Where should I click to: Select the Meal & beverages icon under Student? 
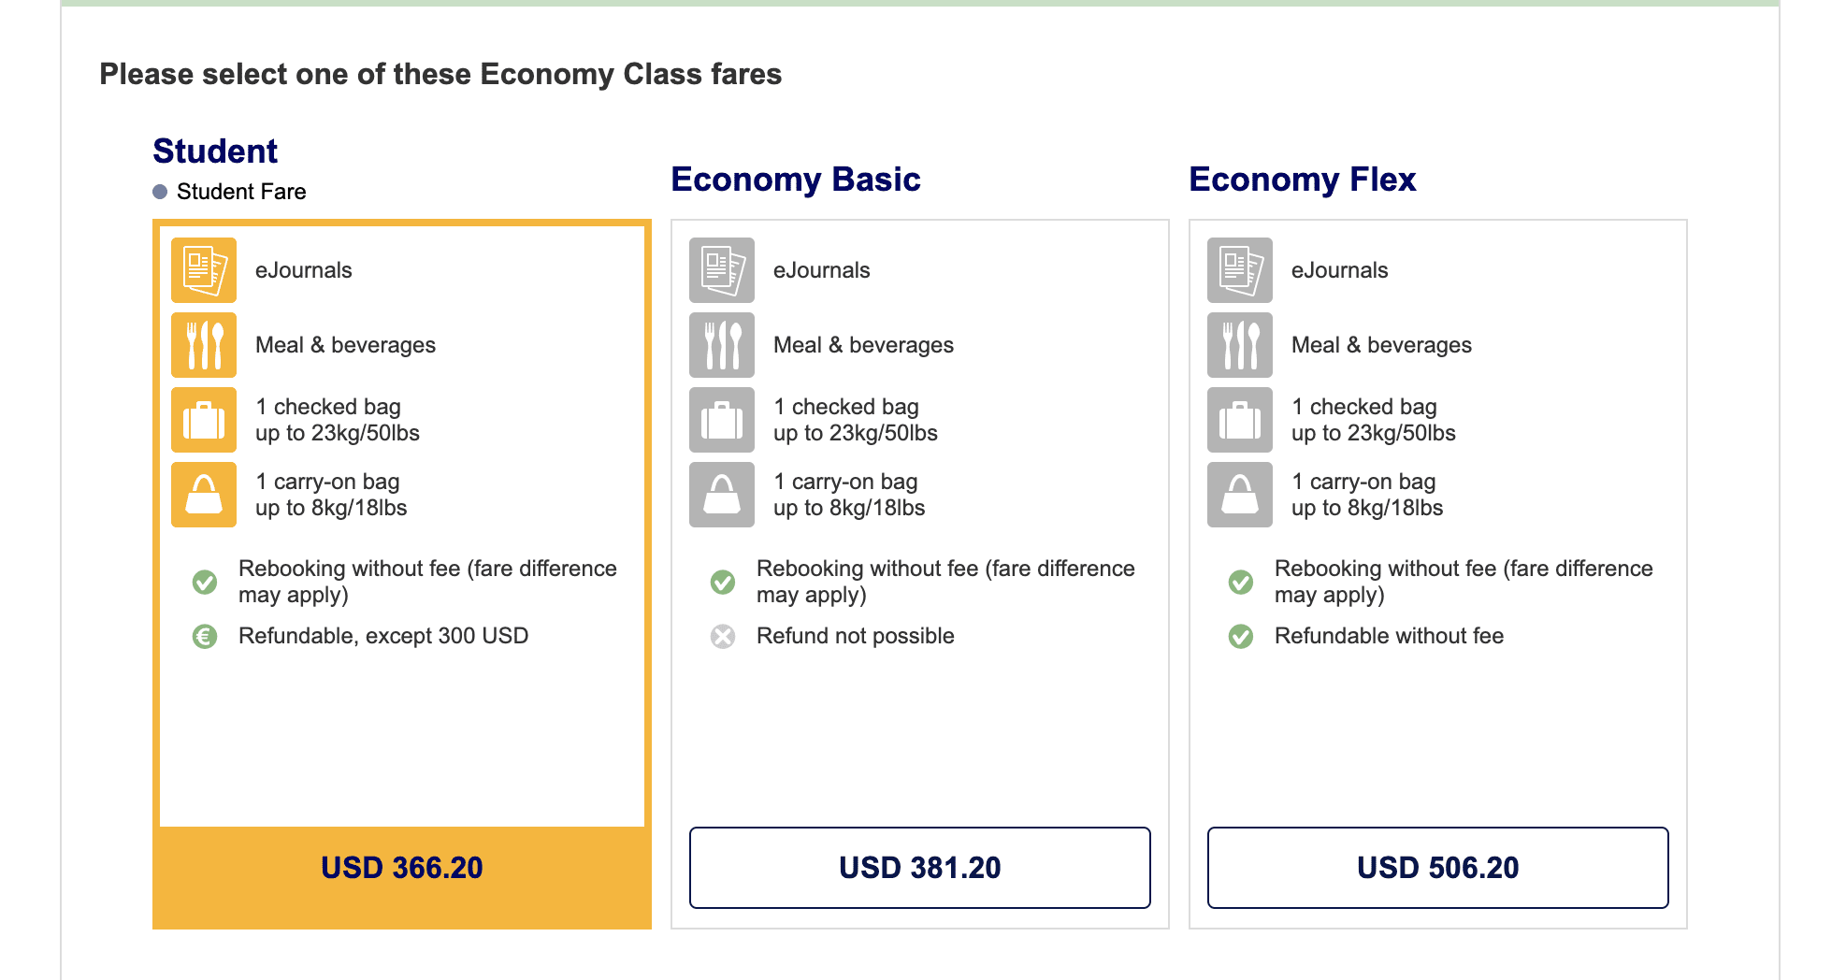click(x=203, y=344)
